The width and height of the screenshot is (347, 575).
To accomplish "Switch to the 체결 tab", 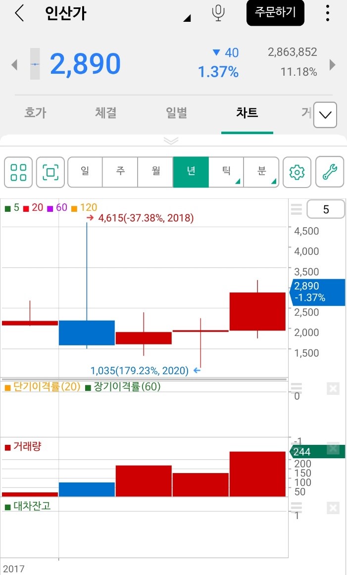I will click(105, 113).
